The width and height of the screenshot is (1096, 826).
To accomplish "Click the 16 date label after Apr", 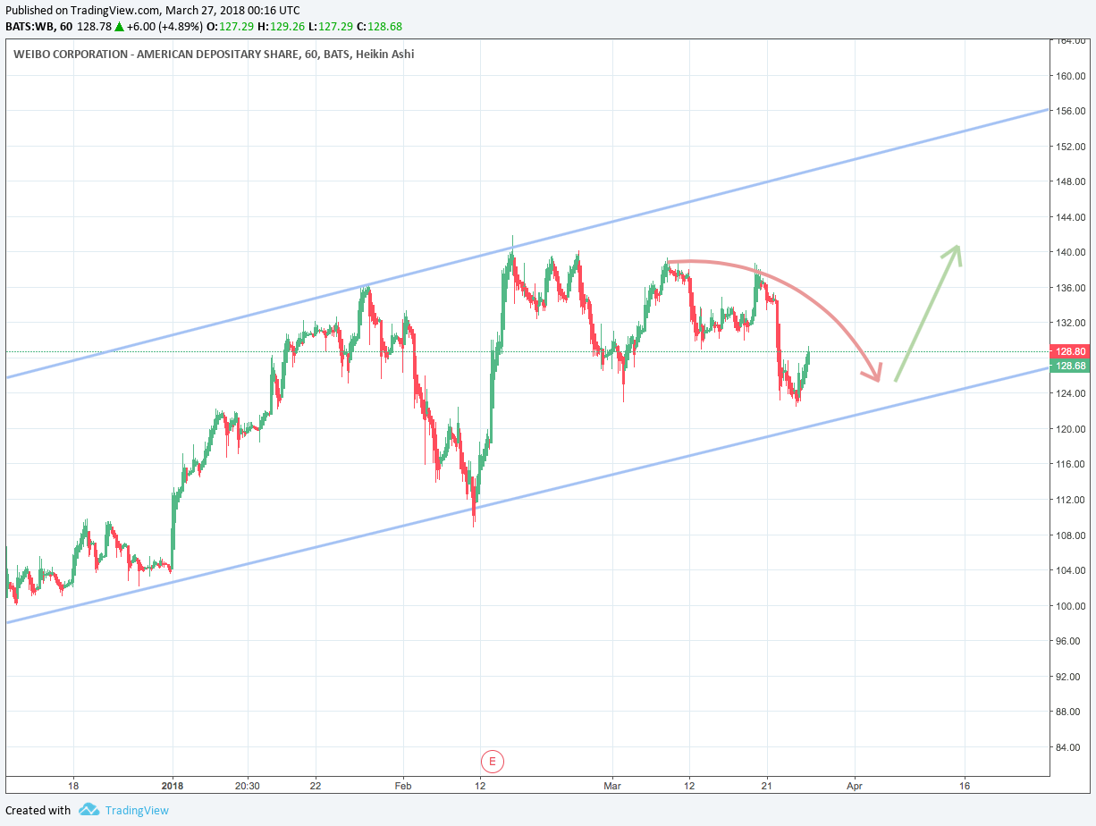I will [965, 786].
